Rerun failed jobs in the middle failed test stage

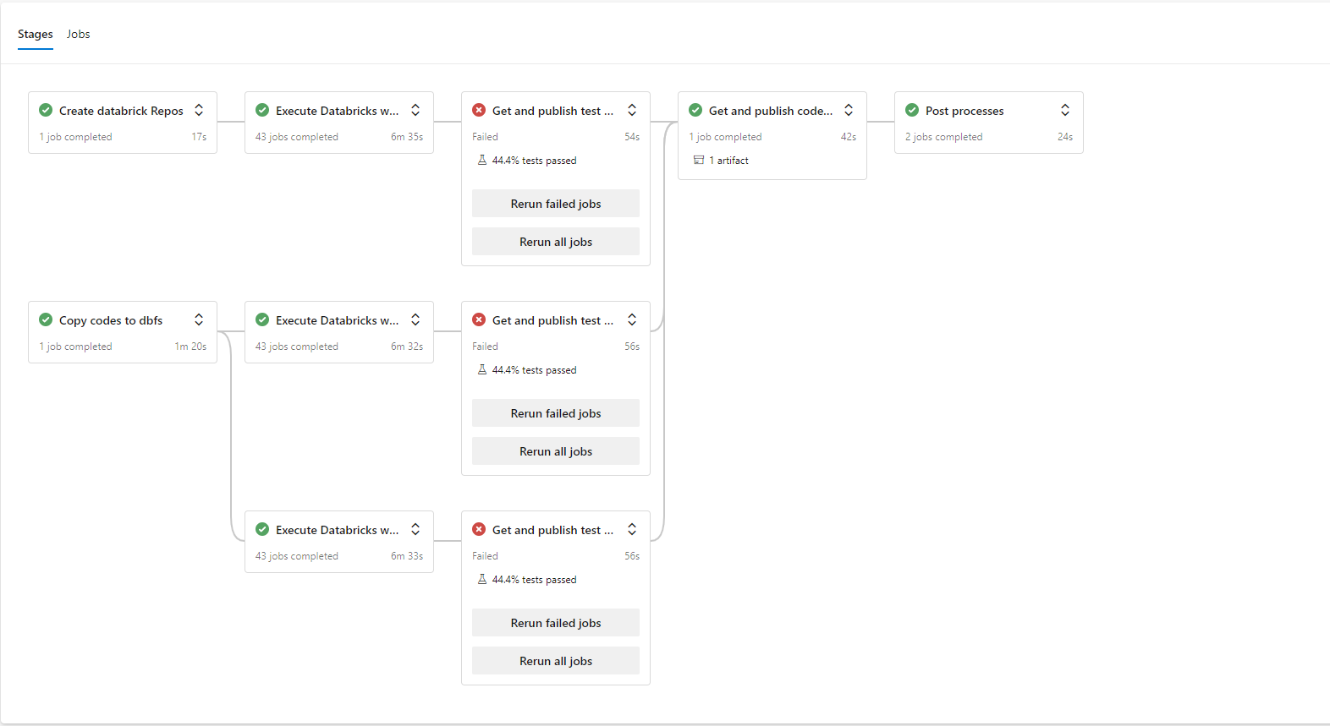tap(556, 413)
